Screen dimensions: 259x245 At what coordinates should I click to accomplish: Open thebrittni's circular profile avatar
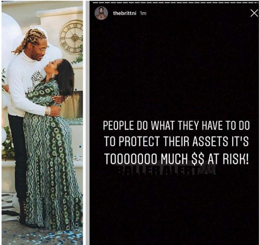click(101, 13)
